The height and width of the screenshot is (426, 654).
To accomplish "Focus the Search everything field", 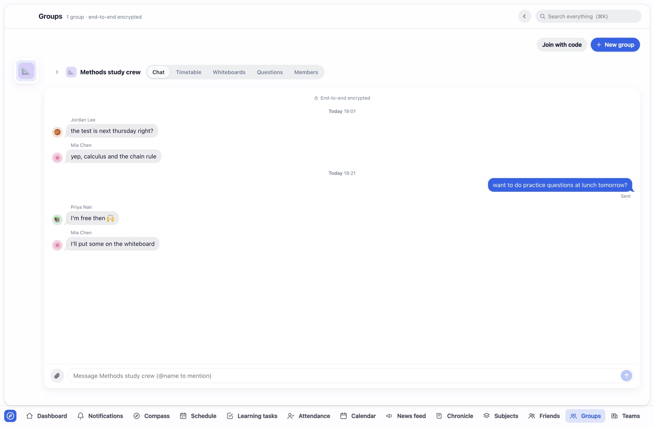I will (588, 16).
